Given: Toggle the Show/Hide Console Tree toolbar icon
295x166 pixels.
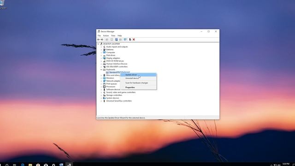Looking at the screenshot, I should click(x=106, y=40).
